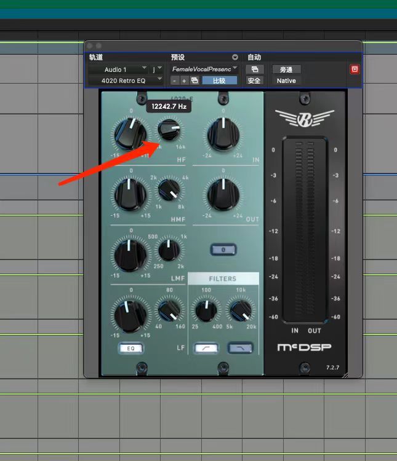
Task: Click the FILTERS section header
Action: point(223,278)
